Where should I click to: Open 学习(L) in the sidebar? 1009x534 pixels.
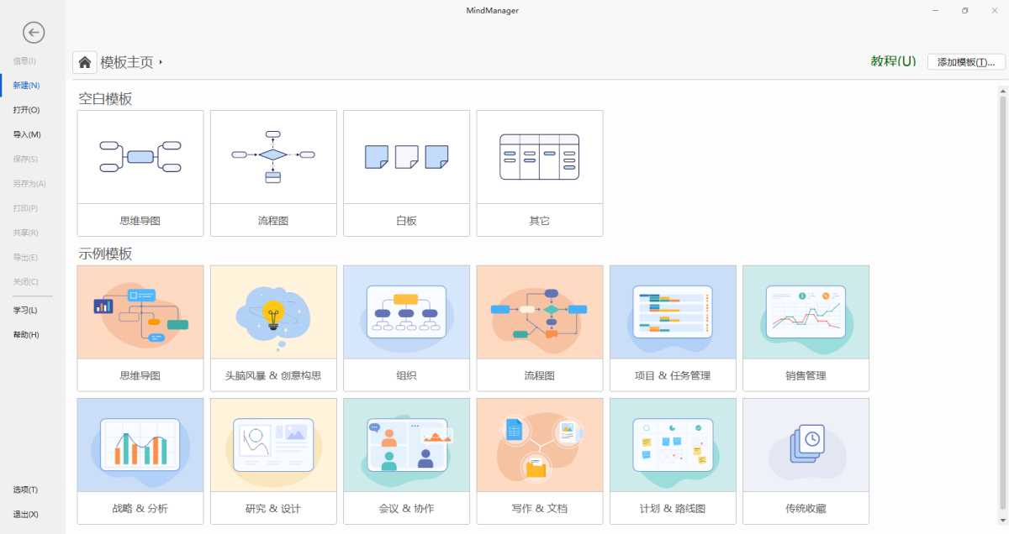[x=25, y=310]
